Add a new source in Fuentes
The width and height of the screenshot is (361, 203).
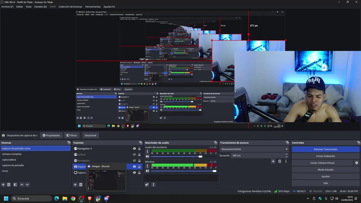tap(75, 185)
